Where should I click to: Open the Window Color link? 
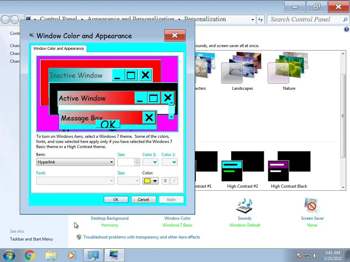[177, 218]
